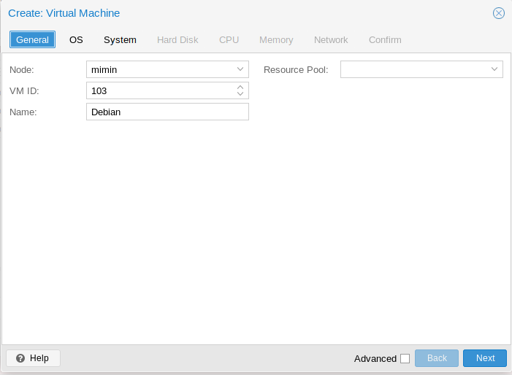Click the Name field containing Debian
This screenshot has height=375, width=512.
[x=167, y=112]
